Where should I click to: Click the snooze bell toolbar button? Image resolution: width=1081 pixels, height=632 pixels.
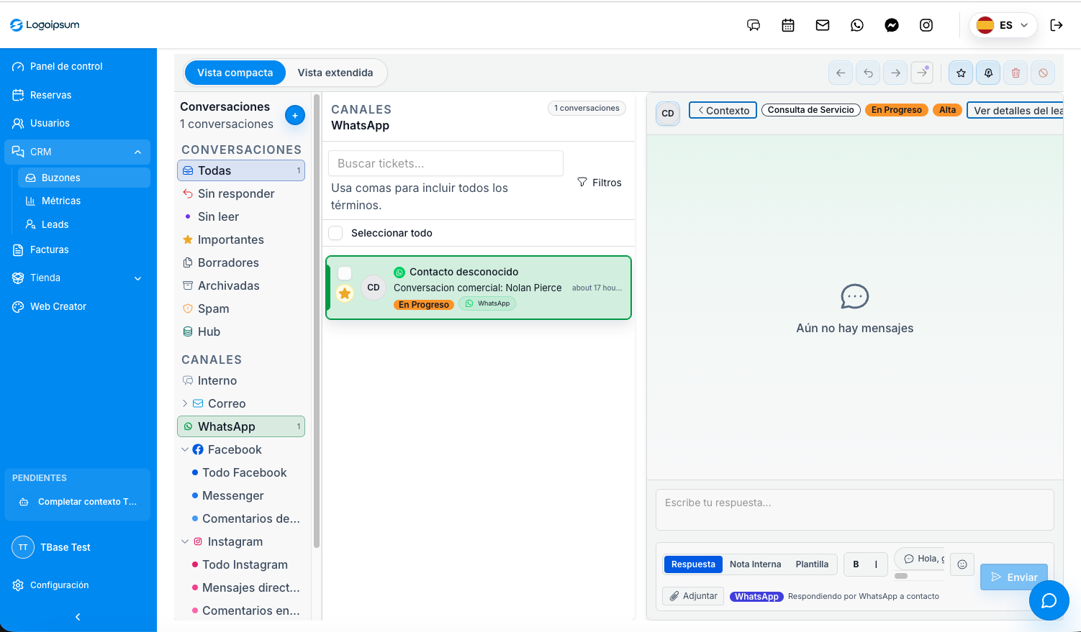click(988, 73)
